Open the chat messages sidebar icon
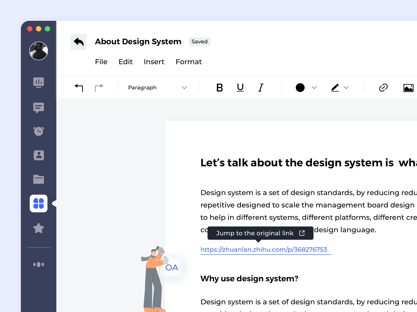The image size is (417, 312). (39, 107)
